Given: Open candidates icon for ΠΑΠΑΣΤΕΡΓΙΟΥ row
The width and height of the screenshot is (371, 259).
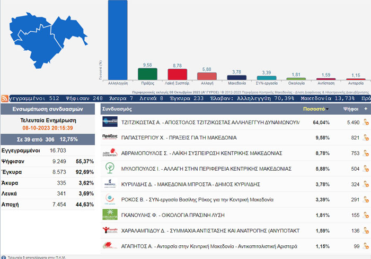Looking at the screenshot, I should [365, 138].
